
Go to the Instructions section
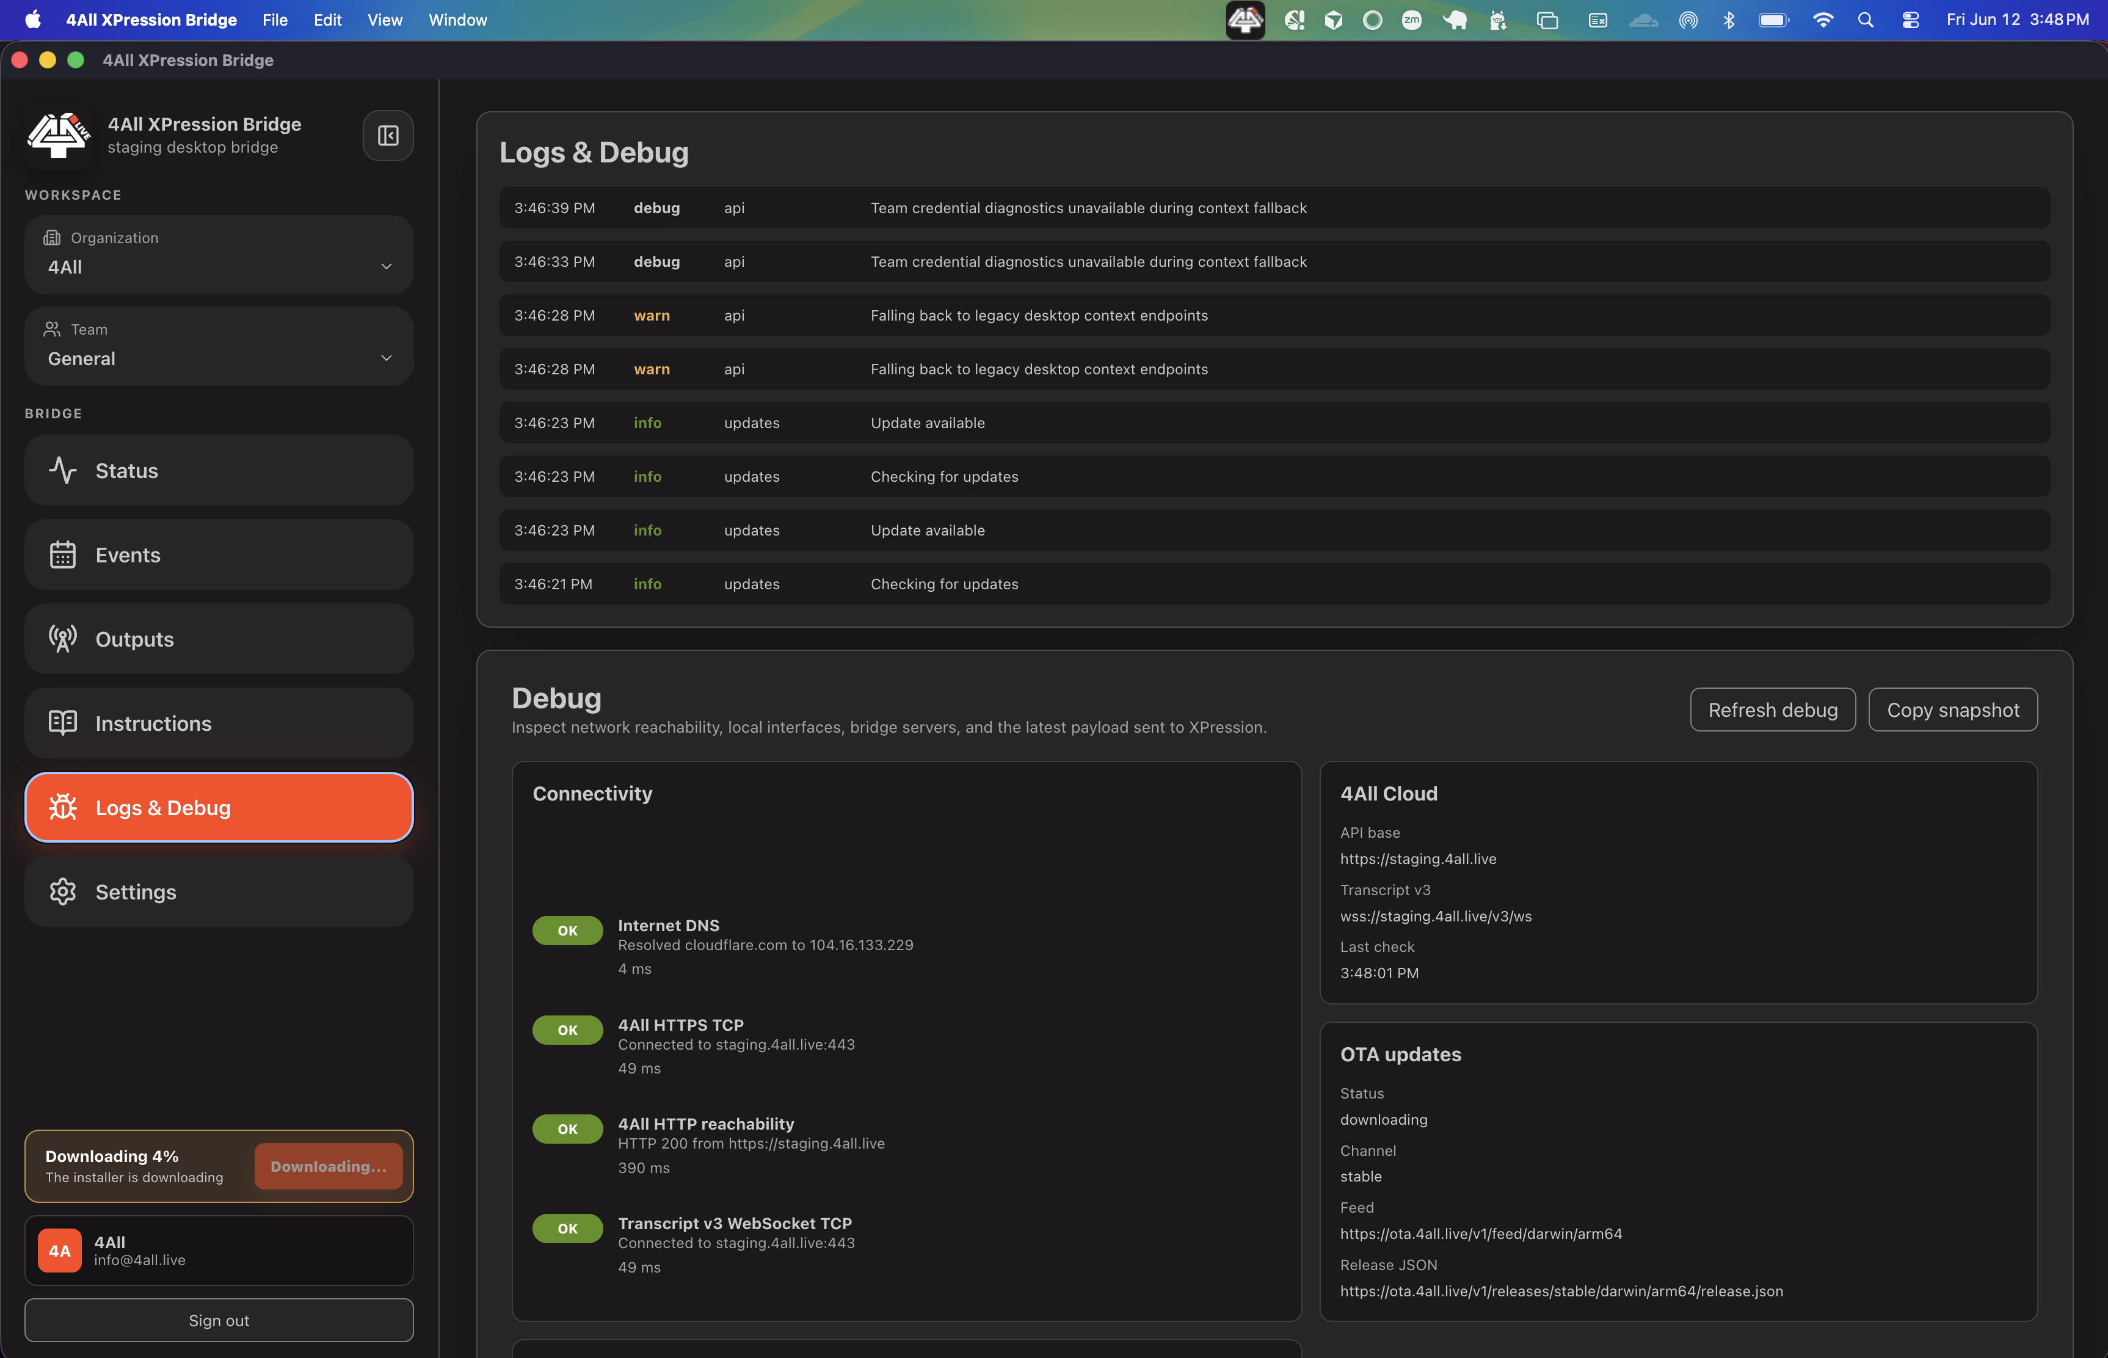click(x=219, y=723)
